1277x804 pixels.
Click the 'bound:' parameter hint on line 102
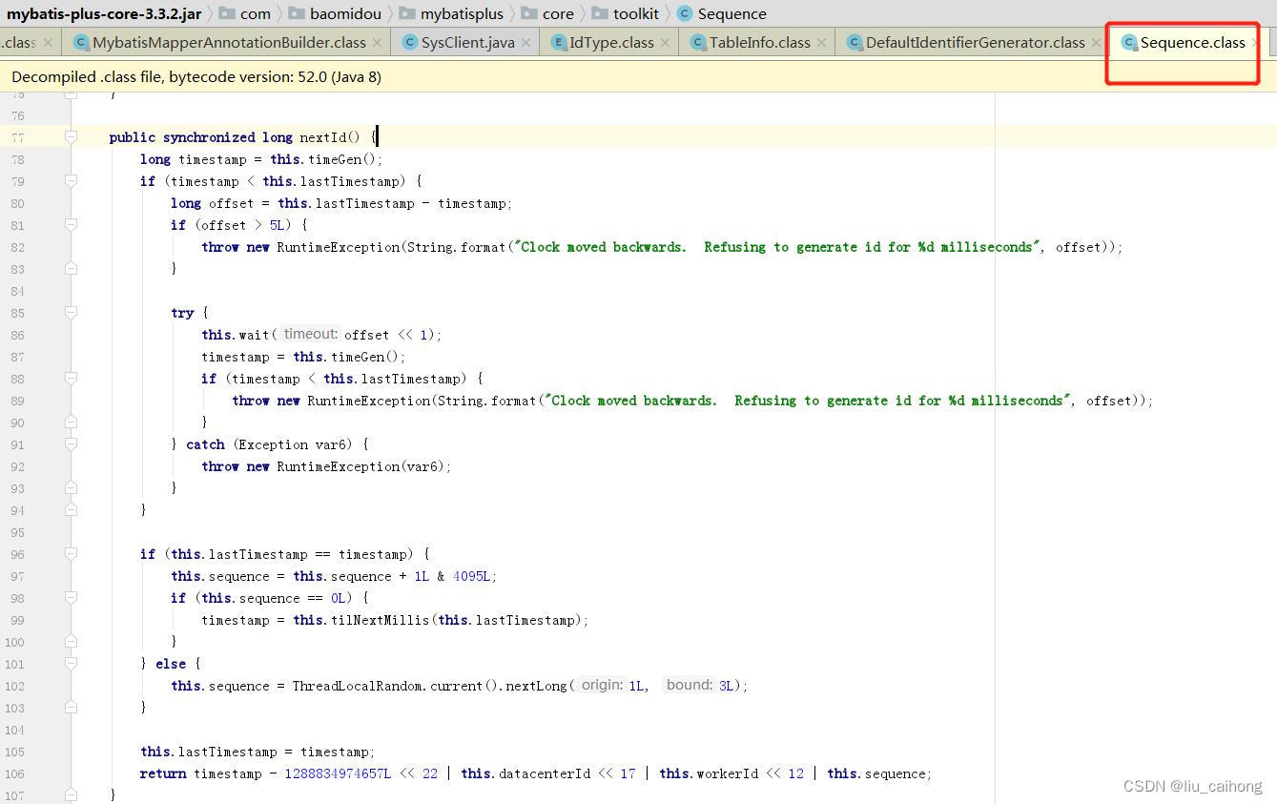click(x=690, y=686)
